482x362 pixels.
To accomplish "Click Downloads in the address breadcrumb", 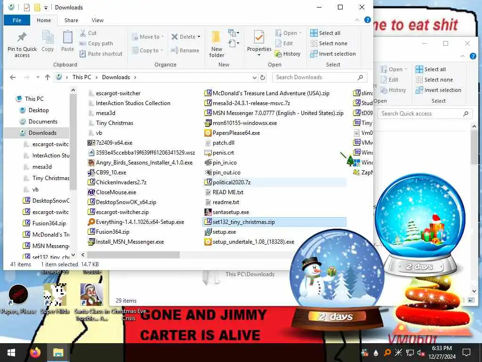I will (x=116, y=77).
